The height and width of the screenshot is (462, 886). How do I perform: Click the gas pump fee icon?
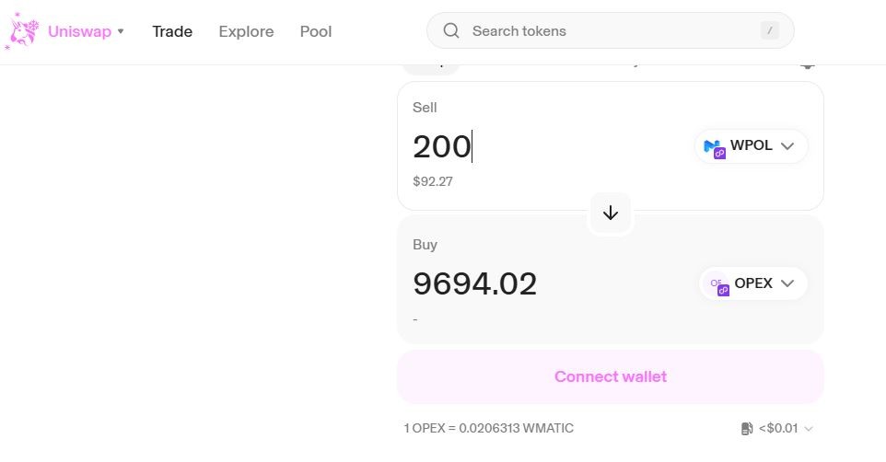[746, 429]
